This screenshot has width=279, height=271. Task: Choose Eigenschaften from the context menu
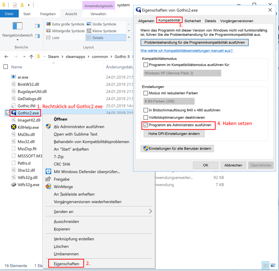[66, 264]
